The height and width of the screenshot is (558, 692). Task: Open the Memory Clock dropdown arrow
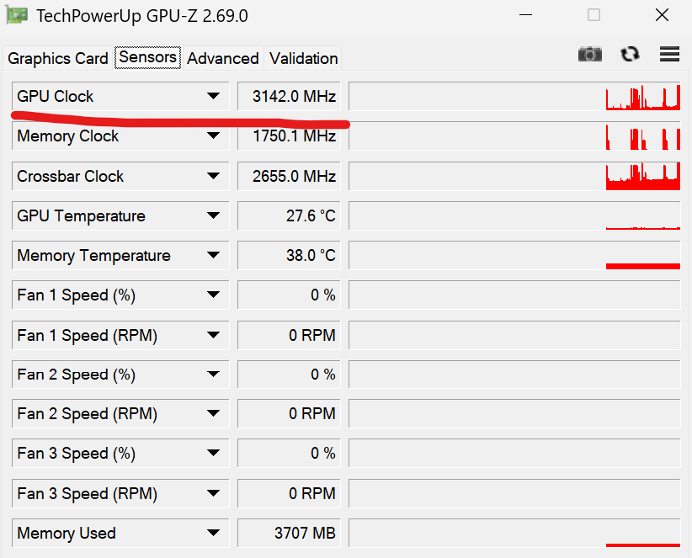pos(213,136)
